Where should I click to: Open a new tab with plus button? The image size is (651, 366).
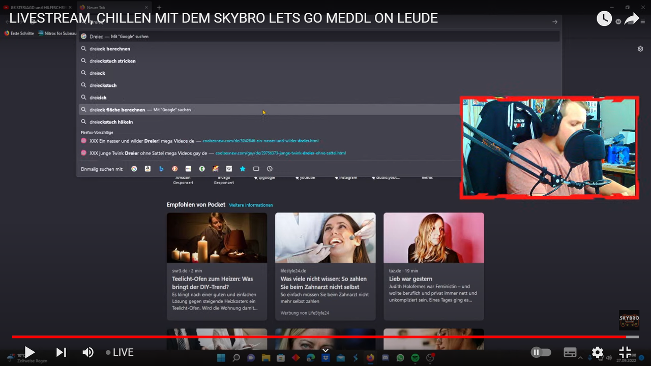(x=159, y=8)
